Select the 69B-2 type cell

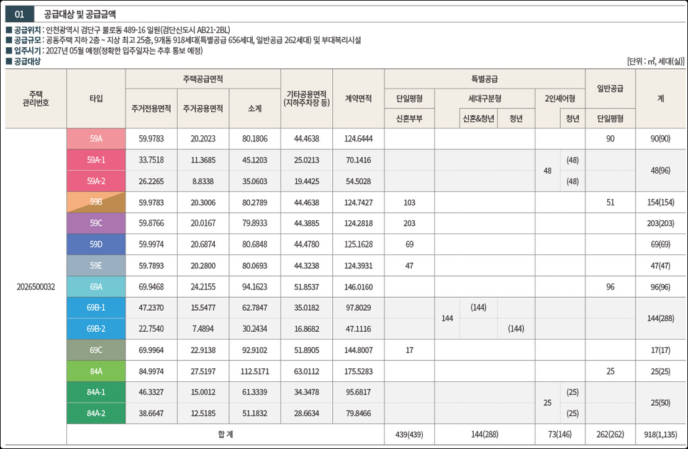pyautogui.click(x=96, y=329)
